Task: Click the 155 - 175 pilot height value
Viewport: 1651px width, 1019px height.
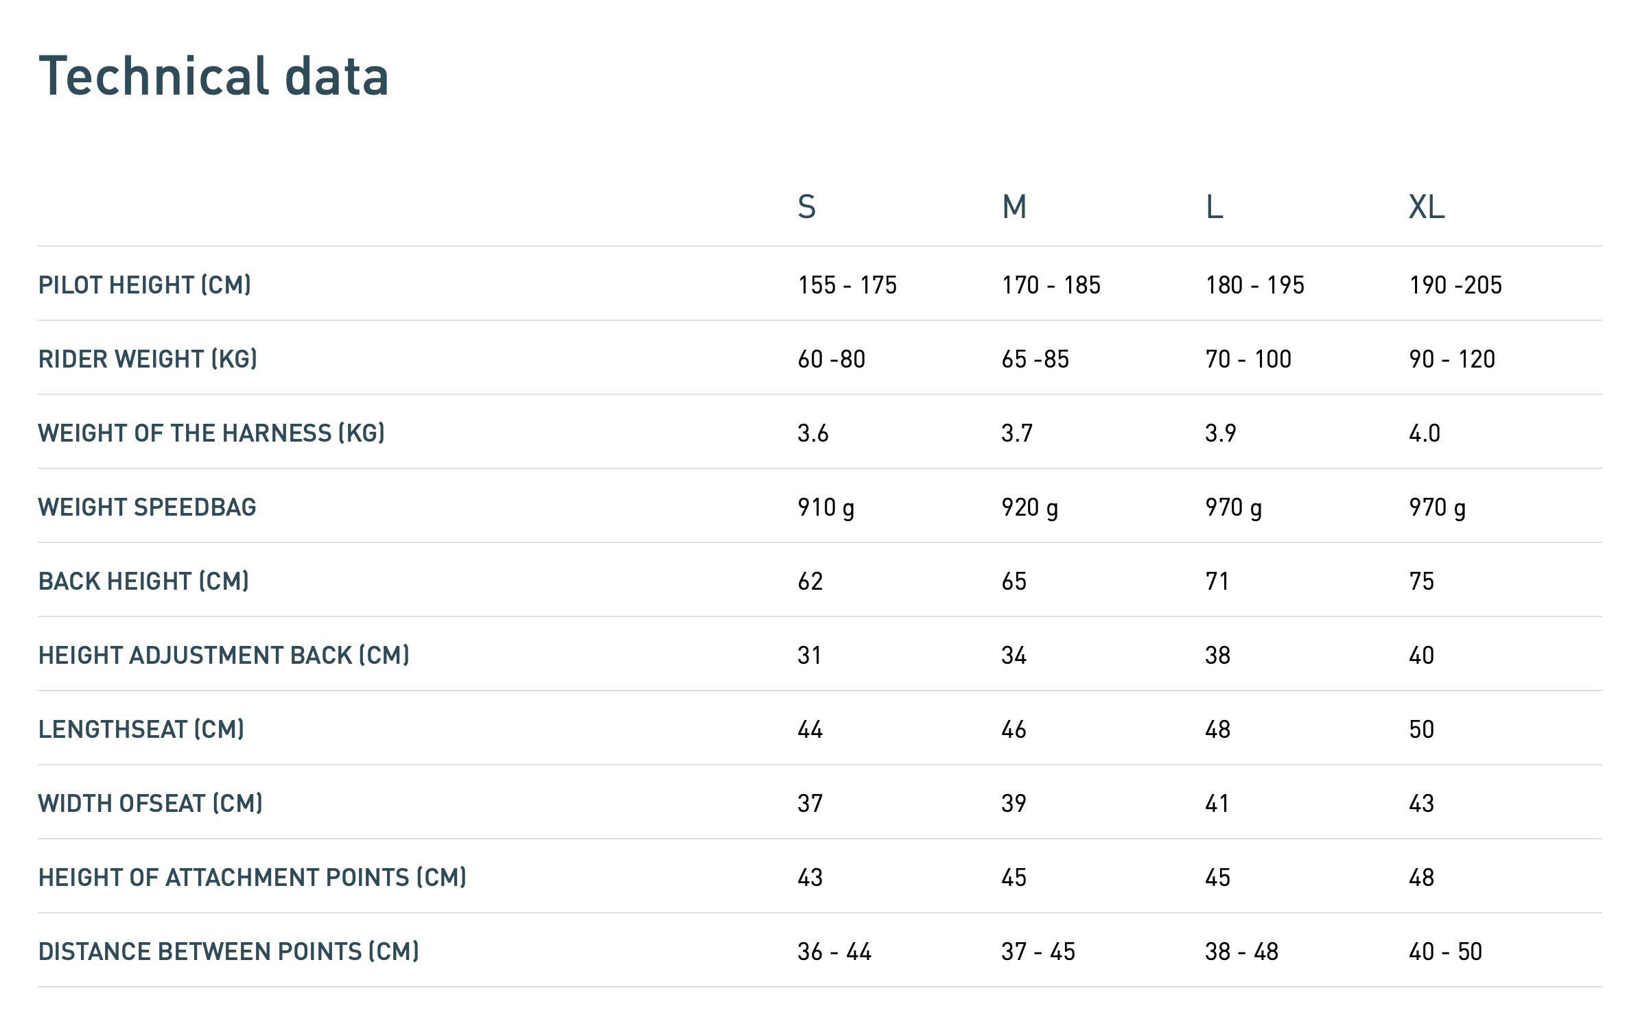Action: point(847,285)
